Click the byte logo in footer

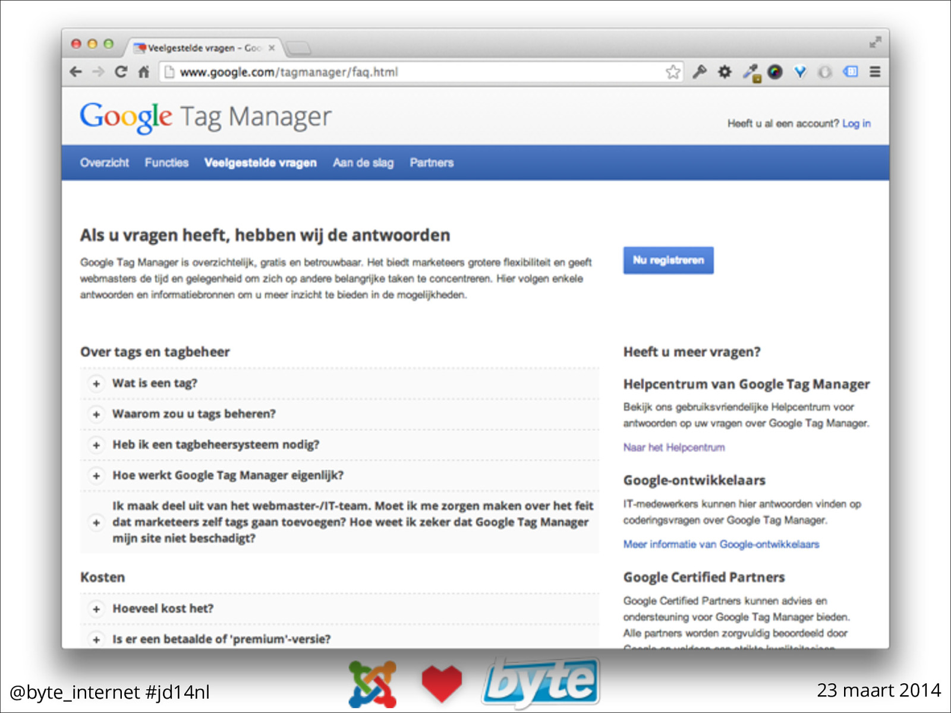tap(541, 683)
